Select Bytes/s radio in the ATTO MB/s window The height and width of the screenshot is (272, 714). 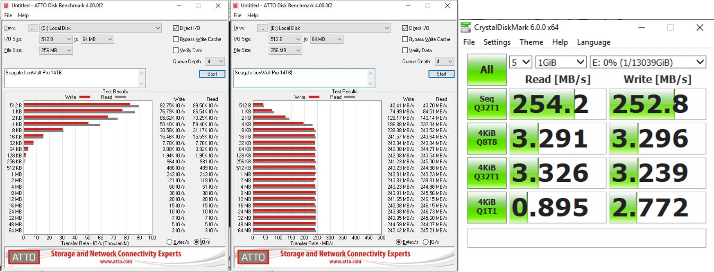(x=399, y=242)
